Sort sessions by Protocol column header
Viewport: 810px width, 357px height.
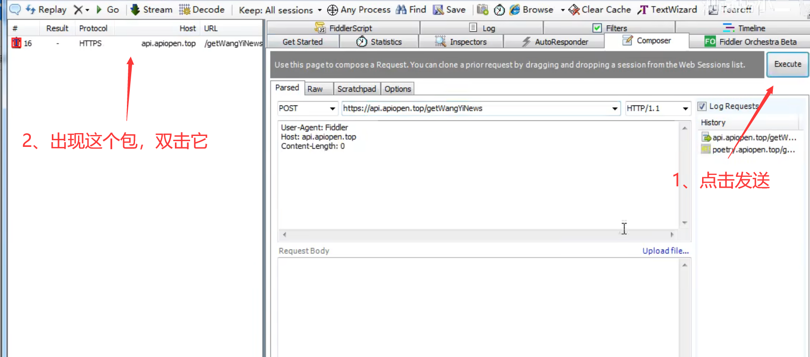pos(94,29)
